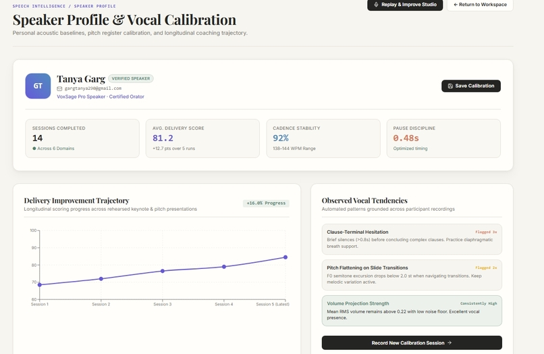Click the floppy disk icon in Save Calibration
Screen dimensions: 544x354
tap(450, 86)
